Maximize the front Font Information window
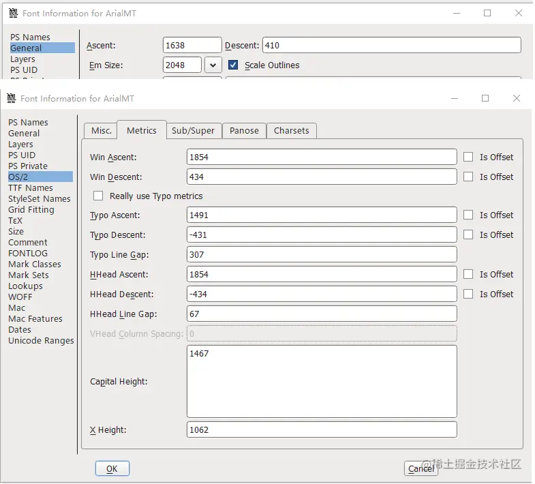The height and width of the screenshot is (484, 535). click(x=485, y=98)
